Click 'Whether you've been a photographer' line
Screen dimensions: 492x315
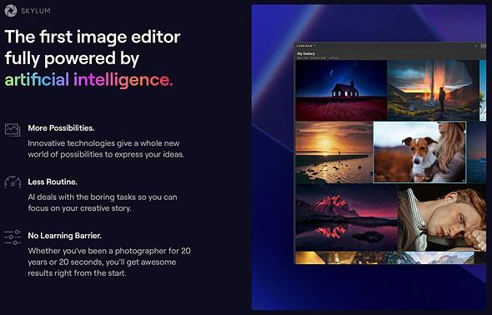(109, 251)
